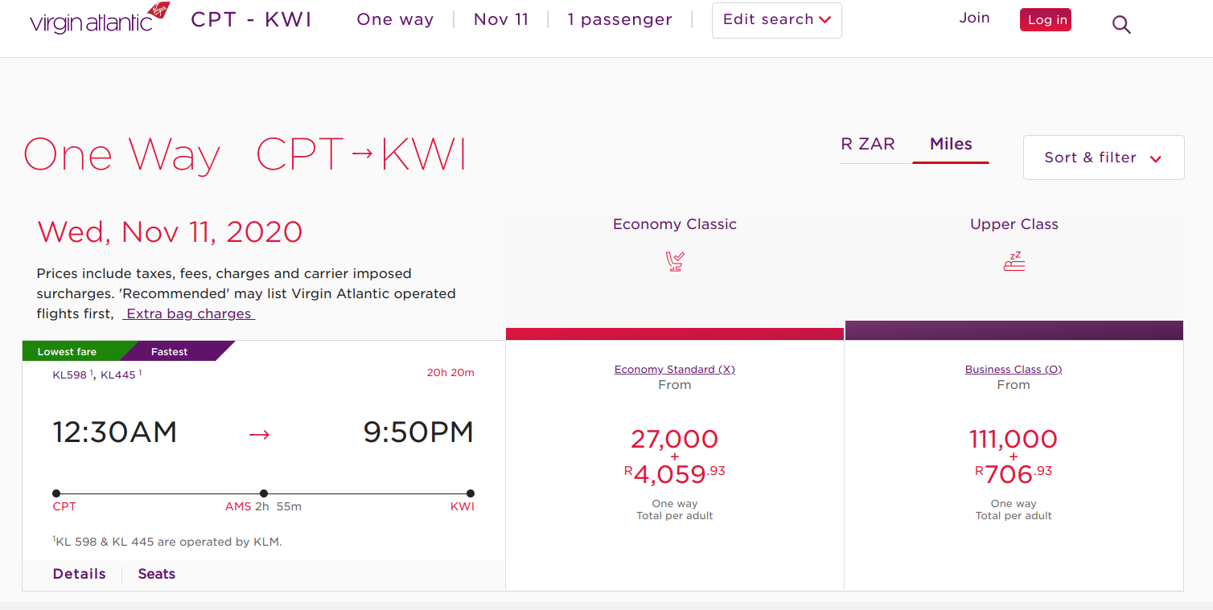Open the search magnifier icon

[1121, 25]
